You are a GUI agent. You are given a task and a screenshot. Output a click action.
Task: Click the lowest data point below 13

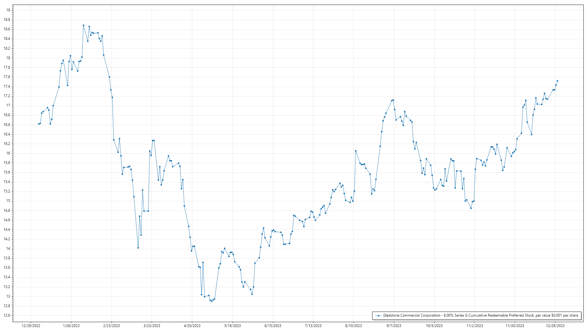(212, 301)
